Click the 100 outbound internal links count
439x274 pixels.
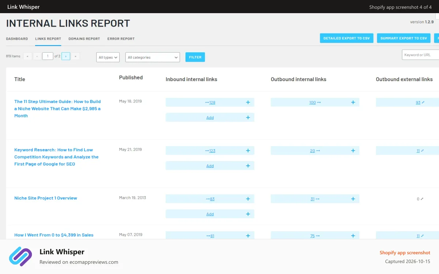[312, 103]
